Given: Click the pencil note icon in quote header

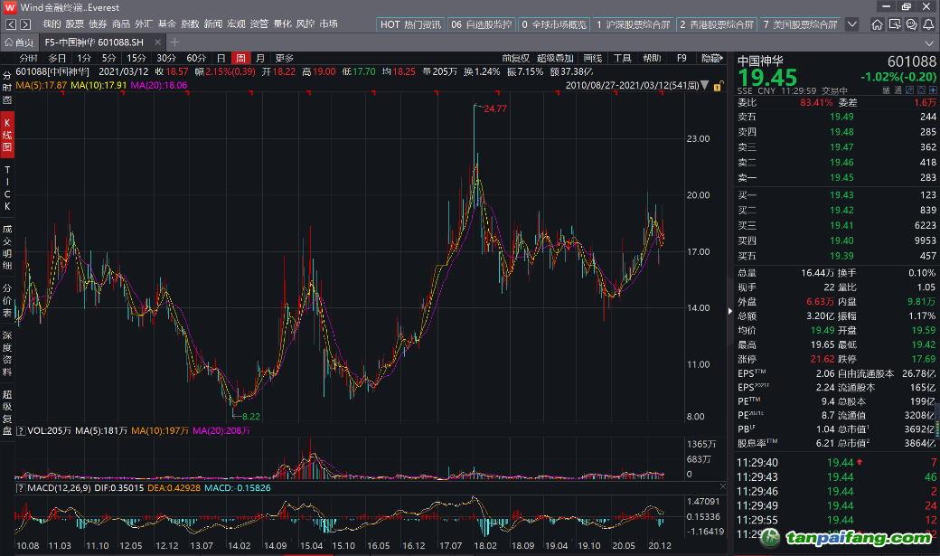Looking at the screenshot, I should [909, 90].
